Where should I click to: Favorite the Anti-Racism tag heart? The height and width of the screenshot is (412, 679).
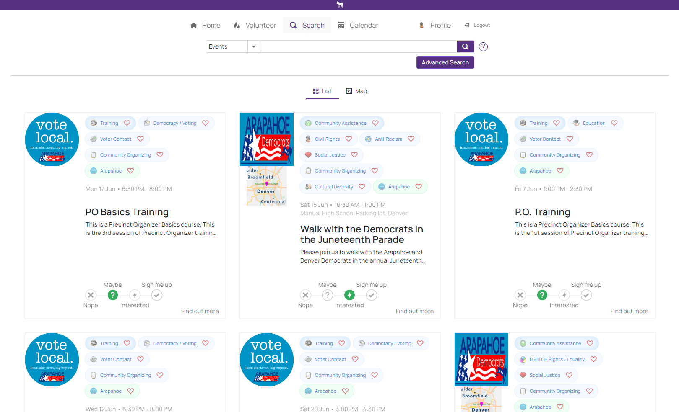click(x=411, y=139)
